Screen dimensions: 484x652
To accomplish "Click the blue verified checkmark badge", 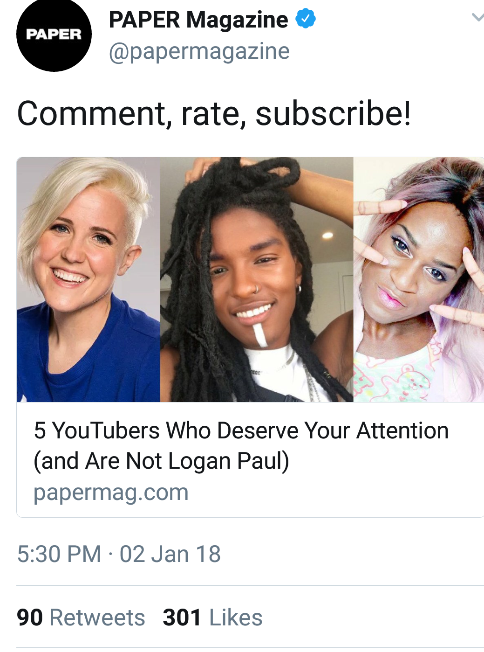I will pyautogui.click(x=306, y=19).
